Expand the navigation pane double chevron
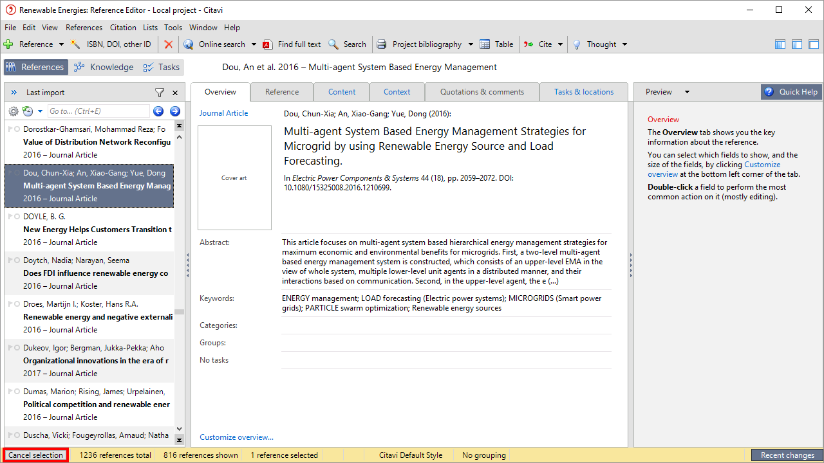This screenshot has width=824, height=463. pyautogui.click(x=14, y=93)
